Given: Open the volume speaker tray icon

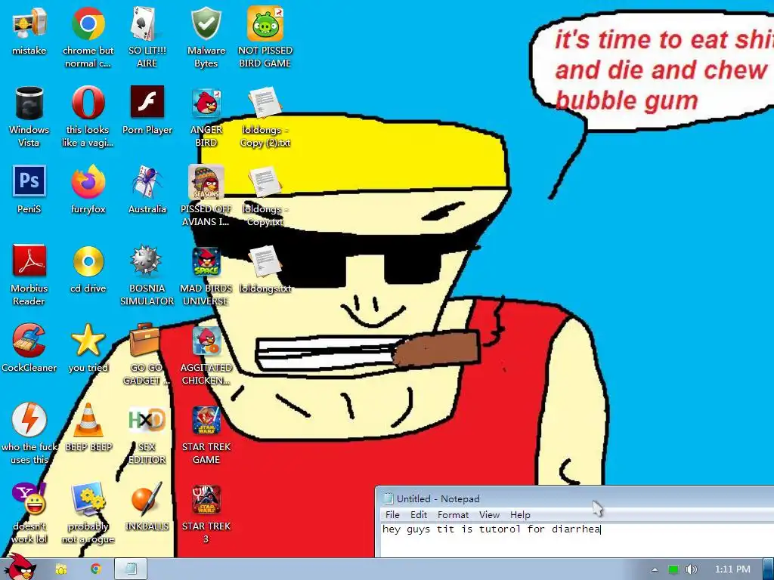Looking at the screenshot, I should [x=691, y=569].
